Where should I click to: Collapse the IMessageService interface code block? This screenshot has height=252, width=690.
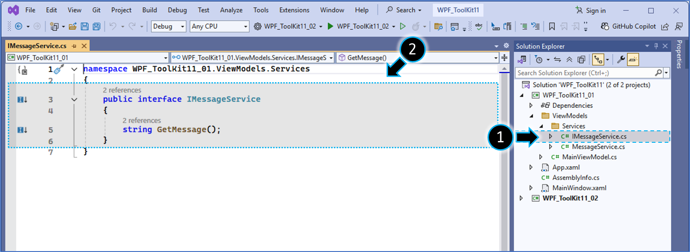74,99
